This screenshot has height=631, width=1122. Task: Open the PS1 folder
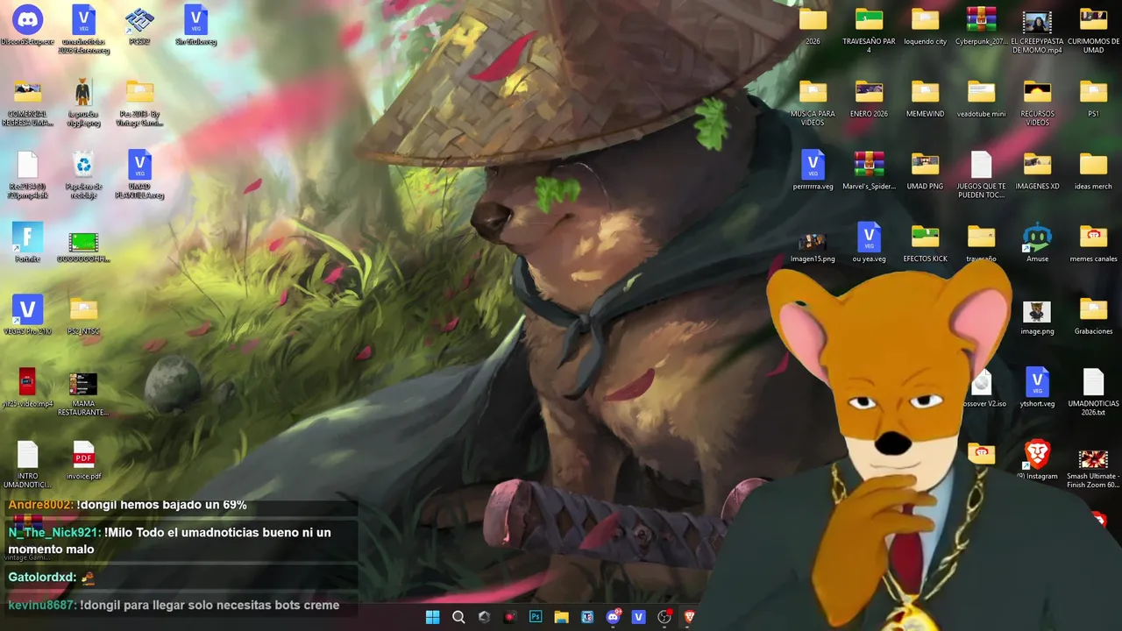tap(1093, 97)
